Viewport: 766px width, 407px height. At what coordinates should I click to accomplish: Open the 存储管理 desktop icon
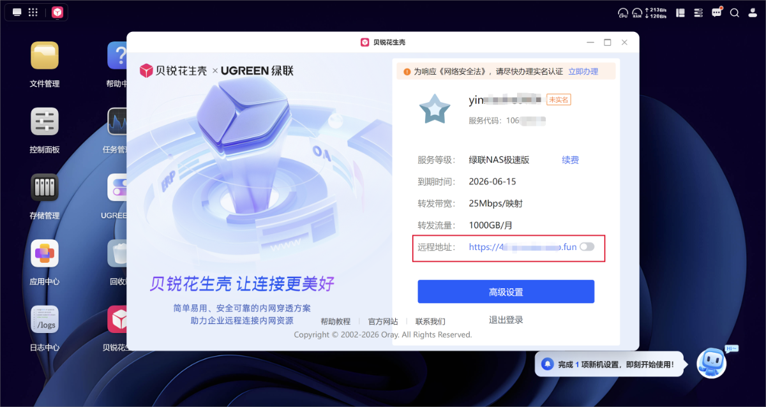coord(45,188)
